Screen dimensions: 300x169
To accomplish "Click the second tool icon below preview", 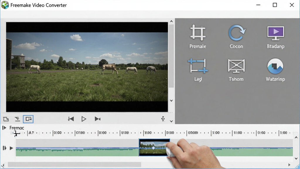I will pos(17,119).
